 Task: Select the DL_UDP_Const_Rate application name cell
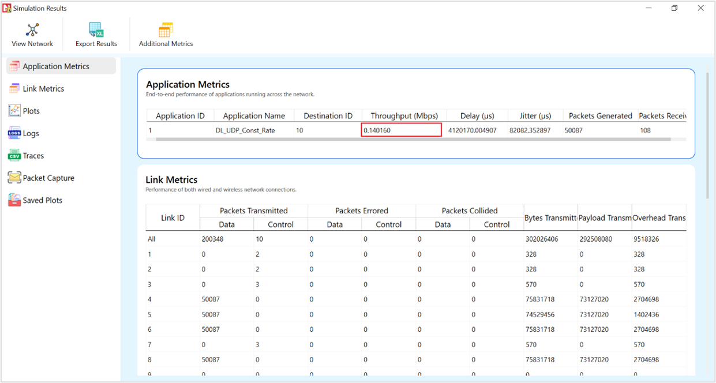pyautogui.click(x=249, y=130)
